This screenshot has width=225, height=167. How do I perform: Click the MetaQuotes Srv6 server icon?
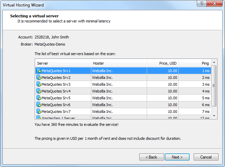(39, 105)
